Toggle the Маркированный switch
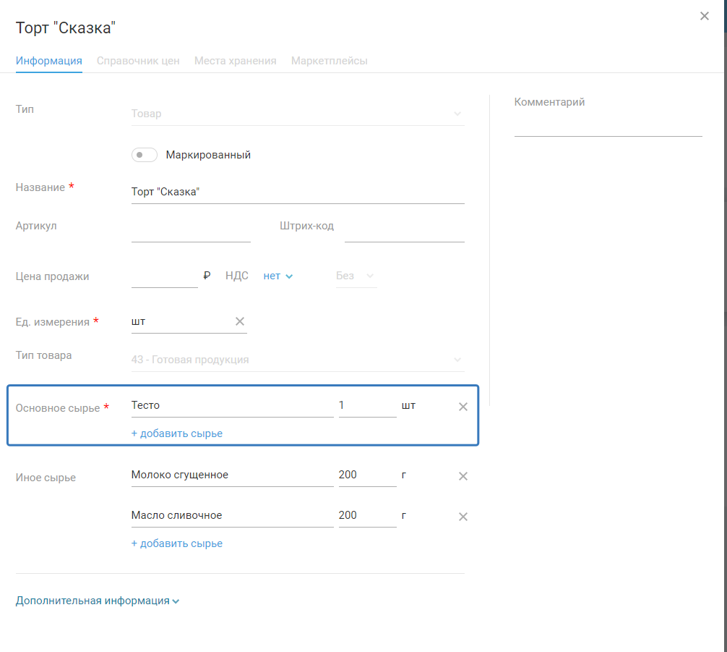 click(x=145, y=155)
